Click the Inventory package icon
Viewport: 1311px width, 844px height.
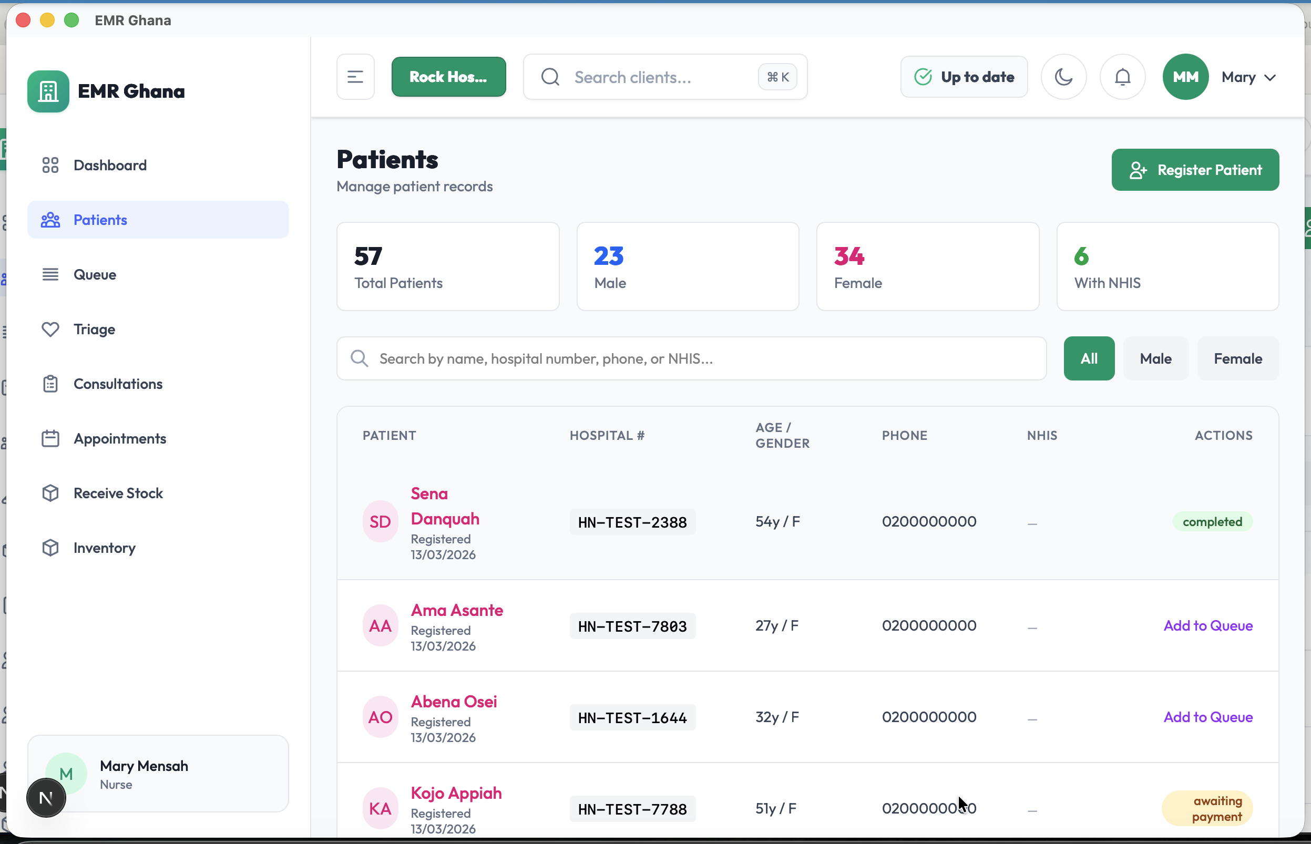tap(50, 547)
